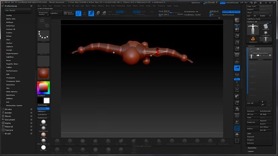278x156 pixels.
Task: Open the Document menu
Action: [57, 6]
